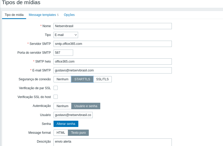
Task: Set Autenticação to Nenhum
Action: coord(62,106)
